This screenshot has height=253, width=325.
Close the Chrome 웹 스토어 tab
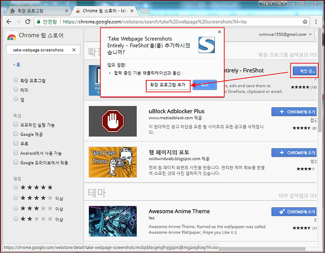pyautogui.click(x=132, y=11)
